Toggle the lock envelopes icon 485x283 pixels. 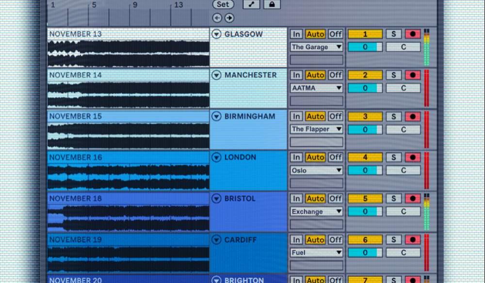[x=272, y=4]
